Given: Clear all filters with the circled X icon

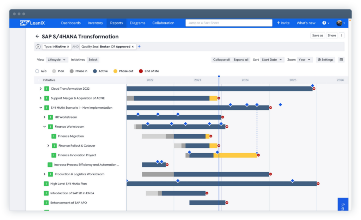Looking at the screenshot, I should tap(38, 47).
